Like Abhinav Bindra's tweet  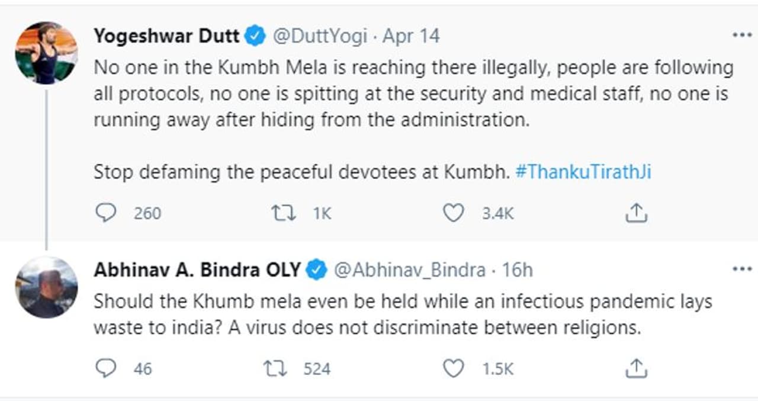click(454, 368)
